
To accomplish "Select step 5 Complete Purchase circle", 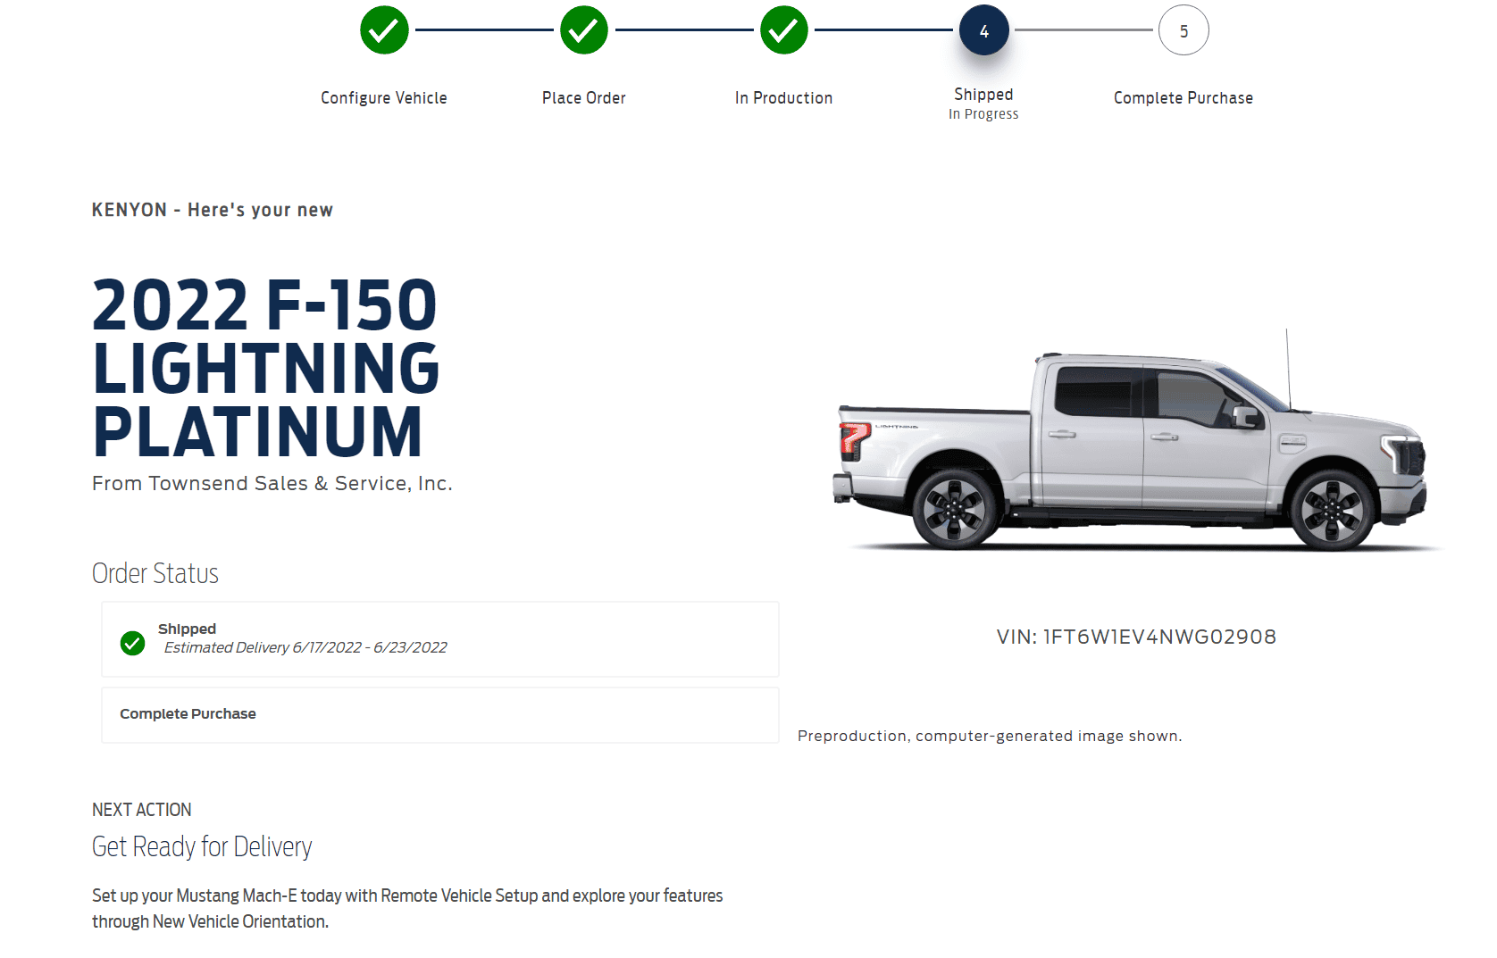I will click(1183, 30).
